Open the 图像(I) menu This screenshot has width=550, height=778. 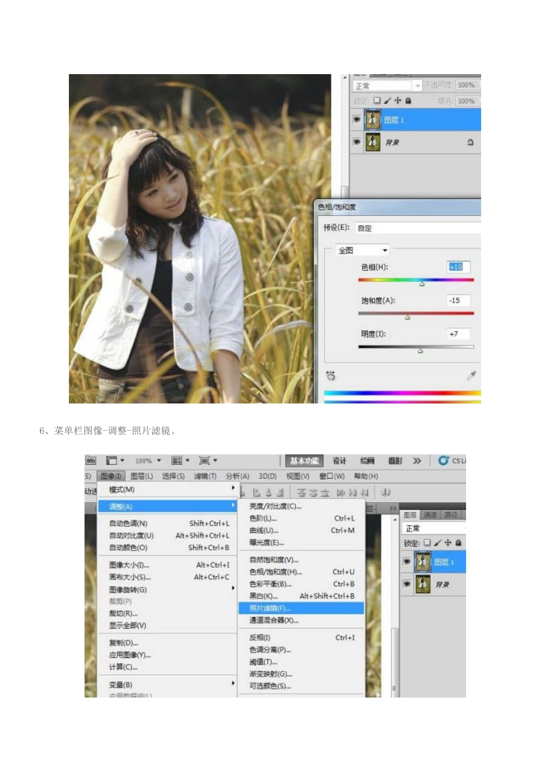pyautogui.click(x=111, y=476)
